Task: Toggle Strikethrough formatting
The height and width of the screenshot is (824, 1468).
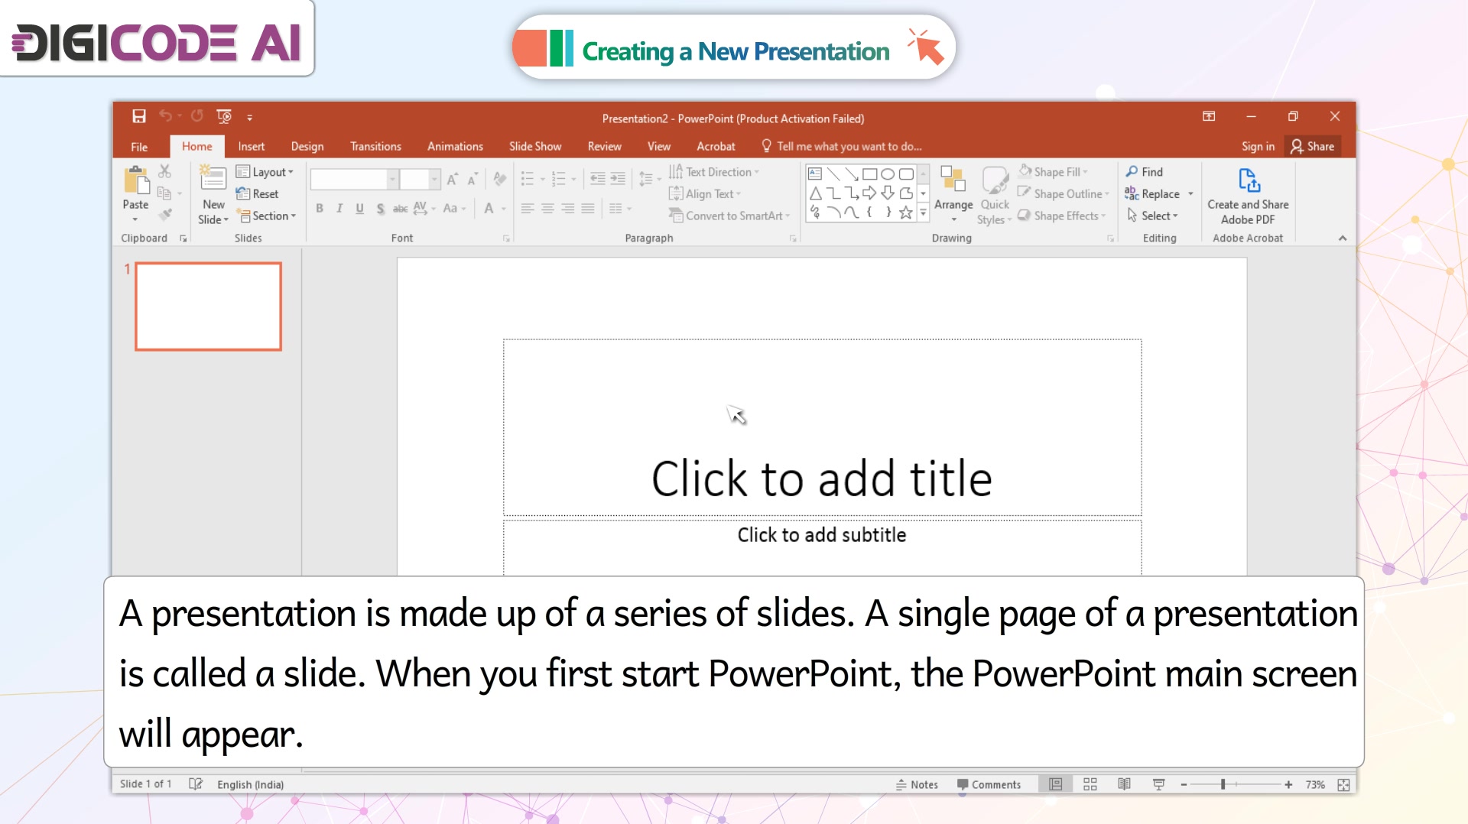Action: [400, 209]
